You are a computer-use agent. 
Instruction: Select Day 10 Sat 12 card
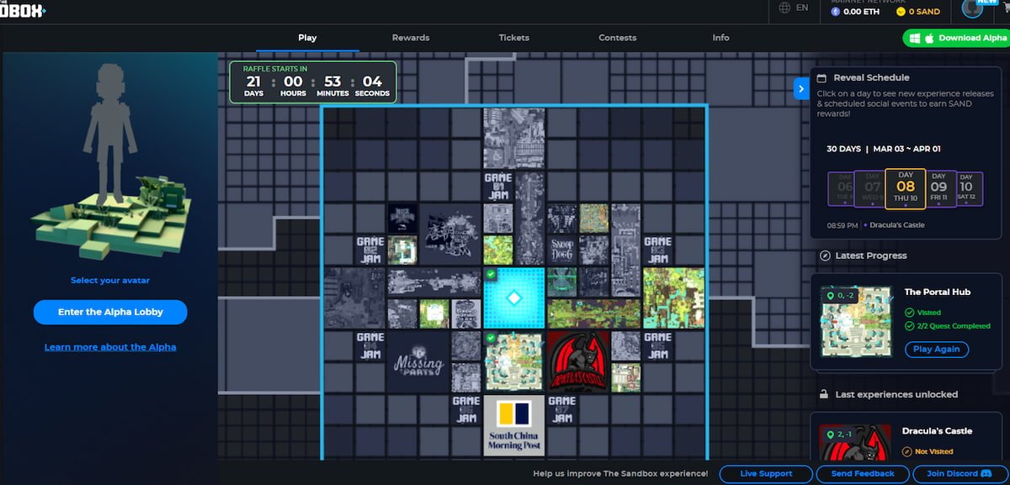point(965,188)
